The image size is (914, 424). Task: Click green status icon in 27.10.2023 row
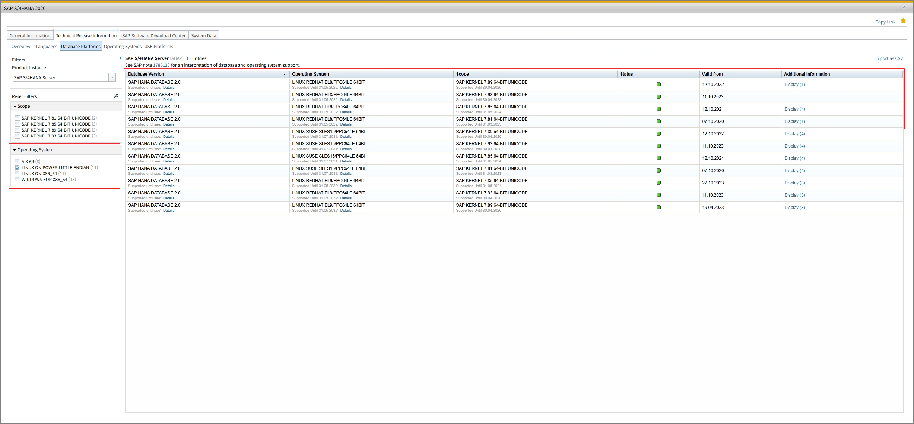(658, 183)
